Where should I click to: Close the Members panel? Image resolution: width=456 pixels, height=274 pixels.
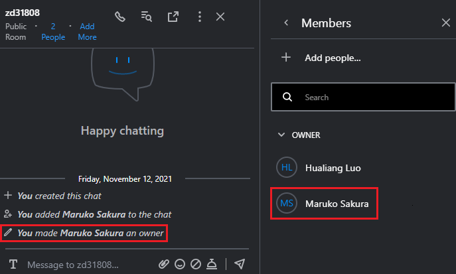click(446, 23)
